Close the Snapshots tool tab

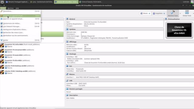tap(164, 13)
